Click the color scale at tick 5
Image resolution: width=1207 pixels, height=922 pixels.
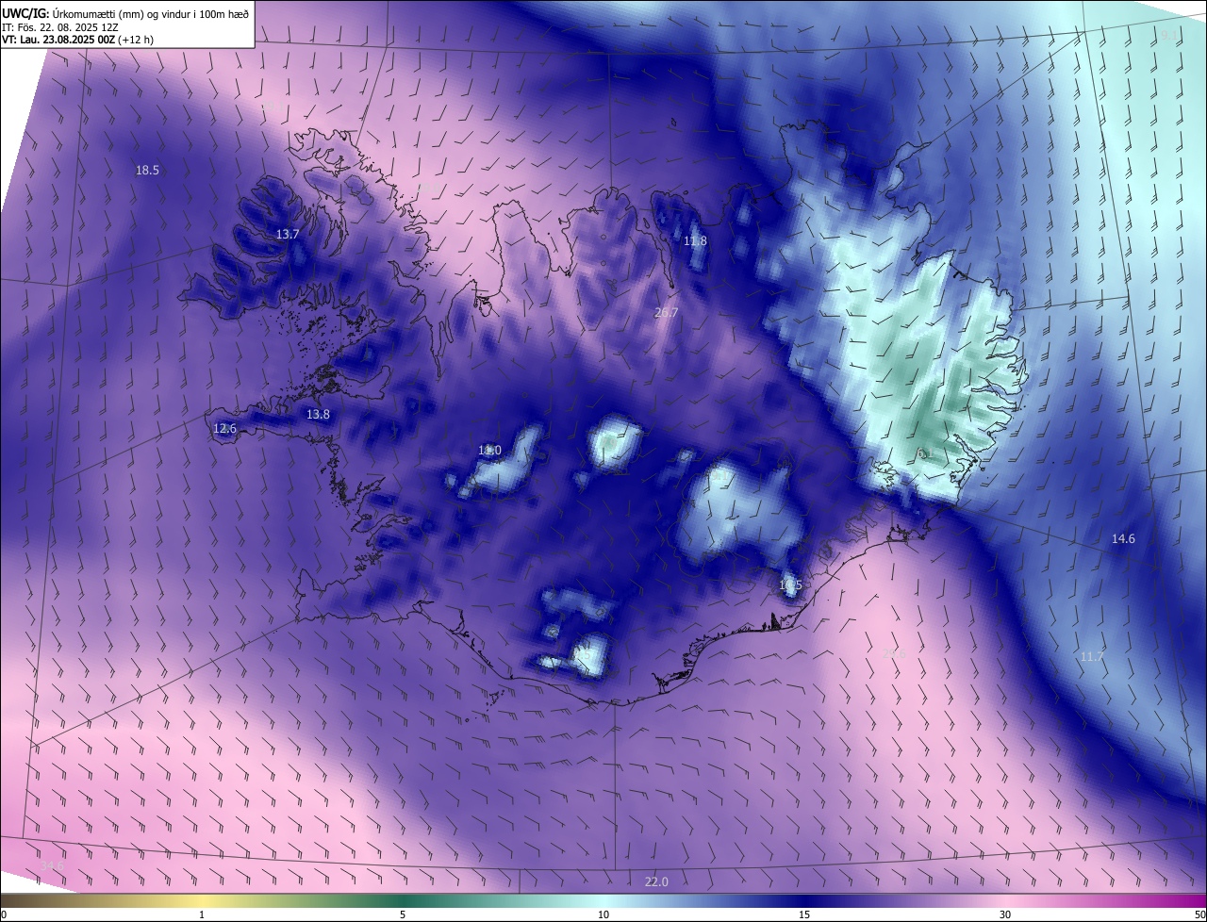[x=403, y=914]
